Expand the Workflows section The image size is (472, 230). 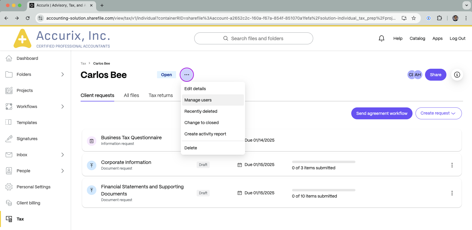pyautogui.click(x=62, y=107)
